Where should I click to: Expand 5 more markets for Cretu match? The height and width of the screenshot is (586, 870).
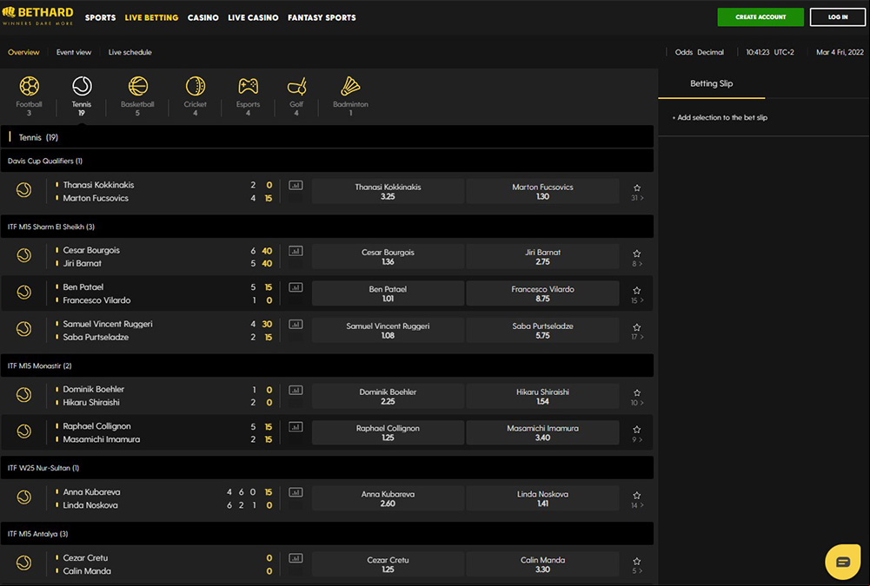click(x=637, y=571)
